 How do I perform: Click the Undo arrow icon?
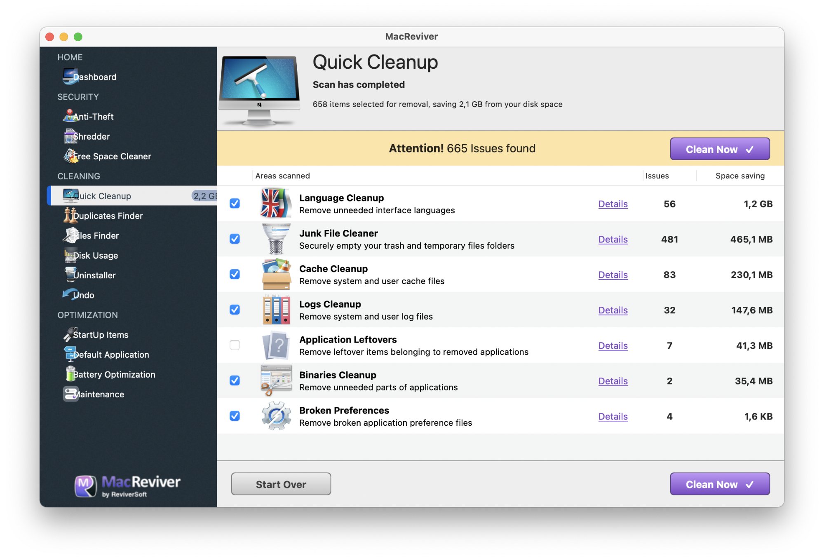click(70, 294)
